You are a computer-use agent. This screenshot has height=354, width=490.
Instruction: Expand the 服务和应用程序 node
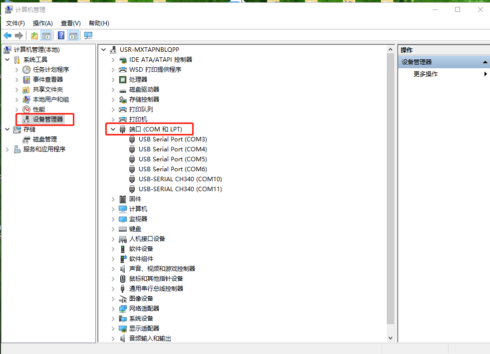(x=7, y=149)
